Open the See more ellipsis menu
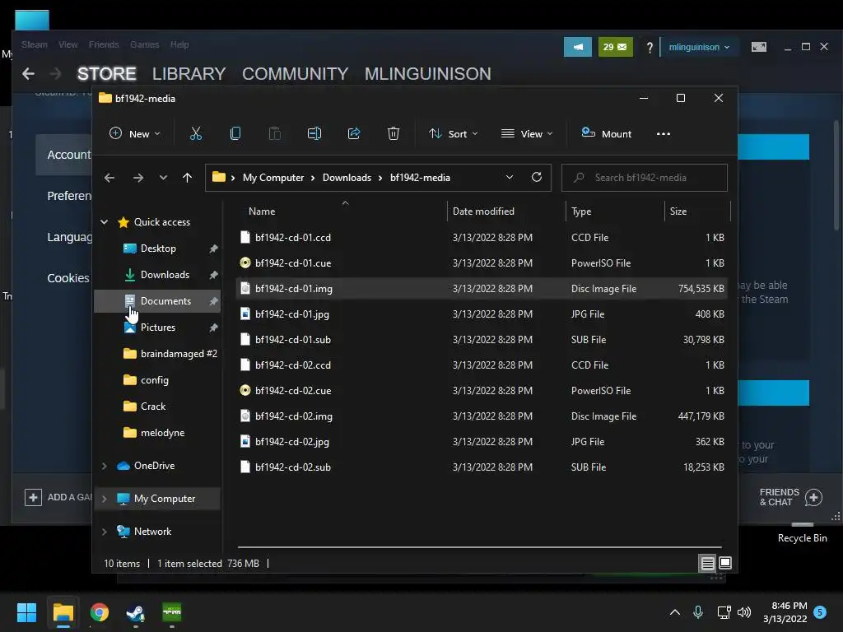This screenshot has height=632, width=843. pos(664,134)
